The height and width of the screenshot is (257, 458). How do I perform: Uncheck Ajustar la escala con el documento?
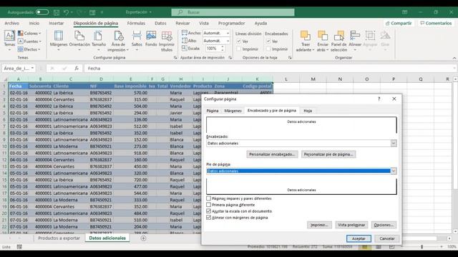tap(208, 211)
